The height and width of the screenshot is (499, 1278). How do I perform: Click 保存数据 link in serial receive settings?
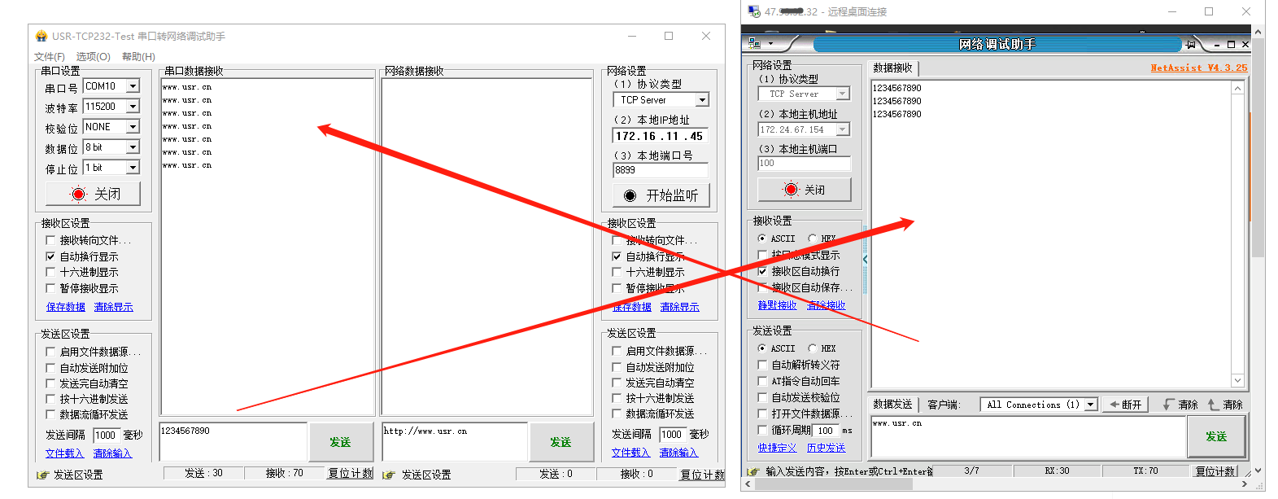[x=66, y=307]
